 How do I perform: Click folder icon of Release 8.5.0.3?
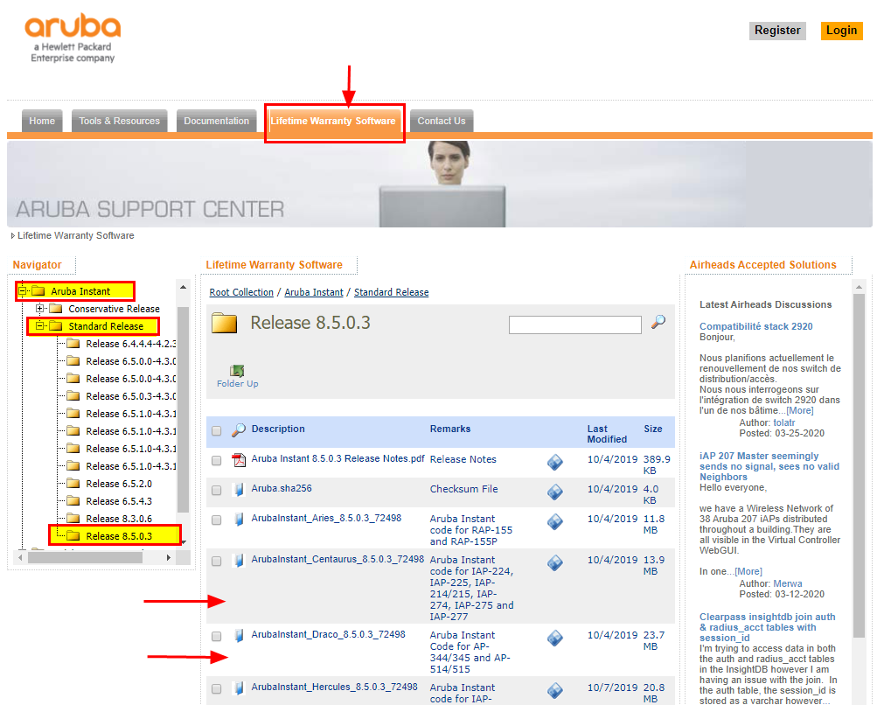(73, 536)
